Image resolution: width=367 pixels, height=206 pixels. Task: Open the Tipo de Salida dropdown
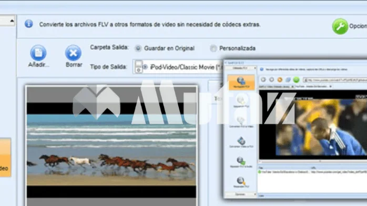tap(178, 67)
